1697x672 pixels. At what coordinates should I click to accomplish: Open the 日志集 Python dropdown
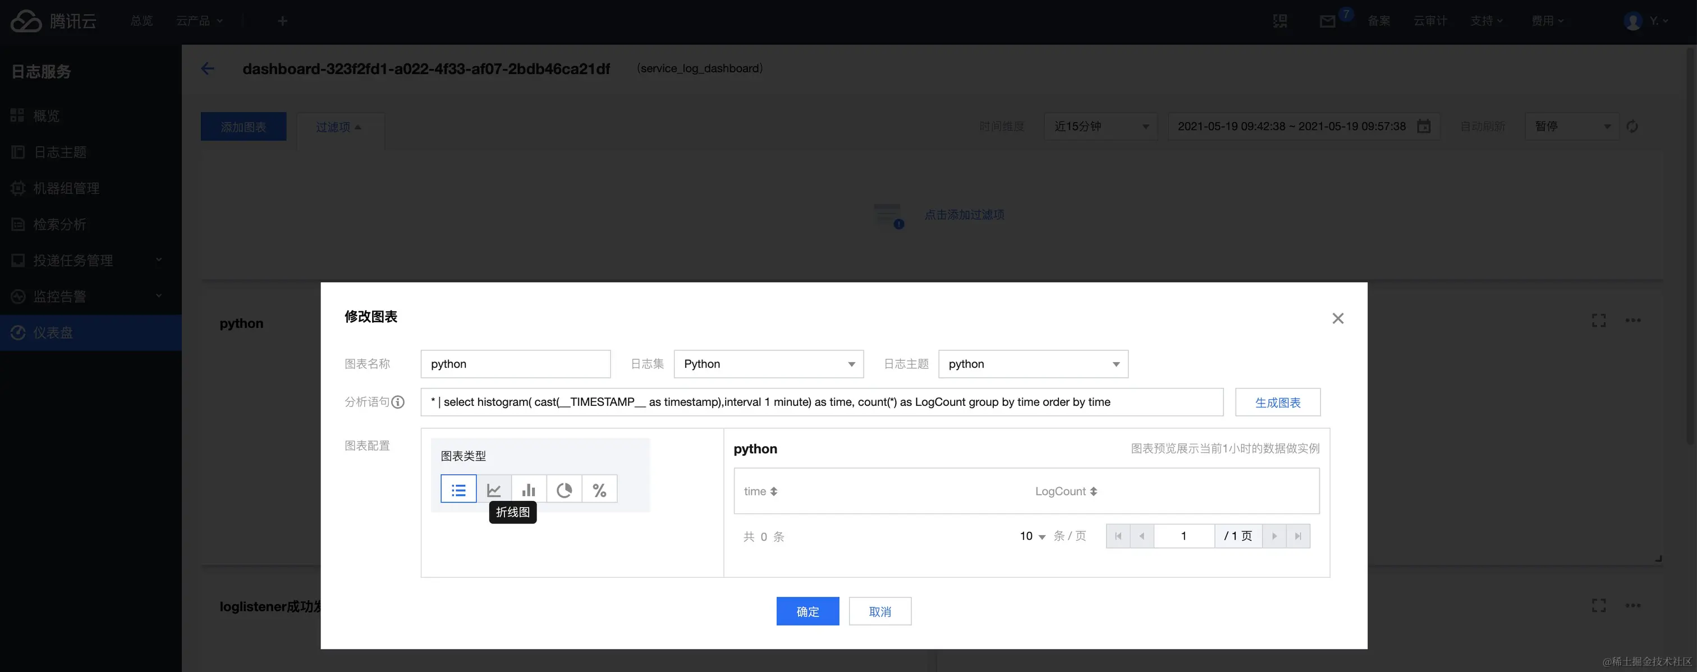768,364
